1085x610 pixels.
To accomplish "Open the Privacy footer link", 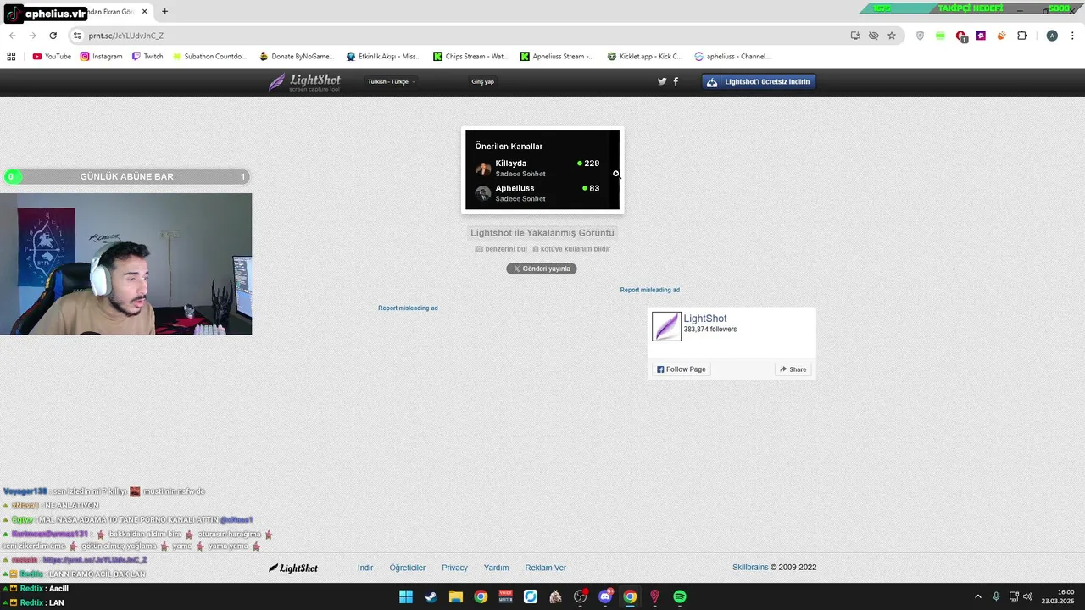I will 454,568.
